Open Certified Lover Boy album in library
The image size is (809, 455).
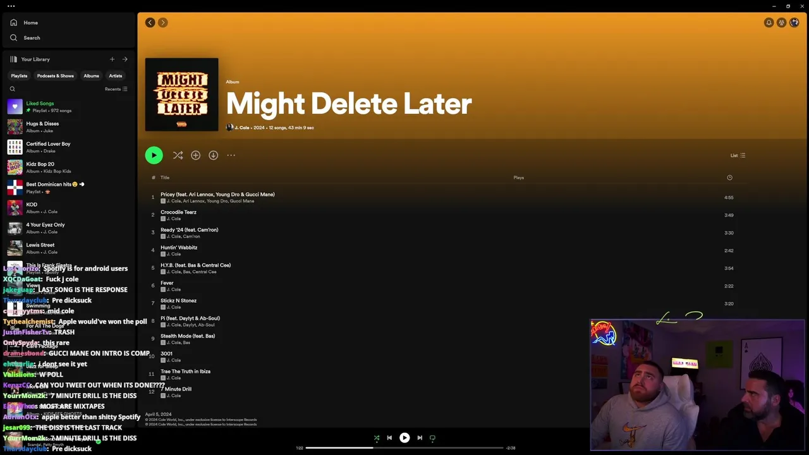point(68,147)
